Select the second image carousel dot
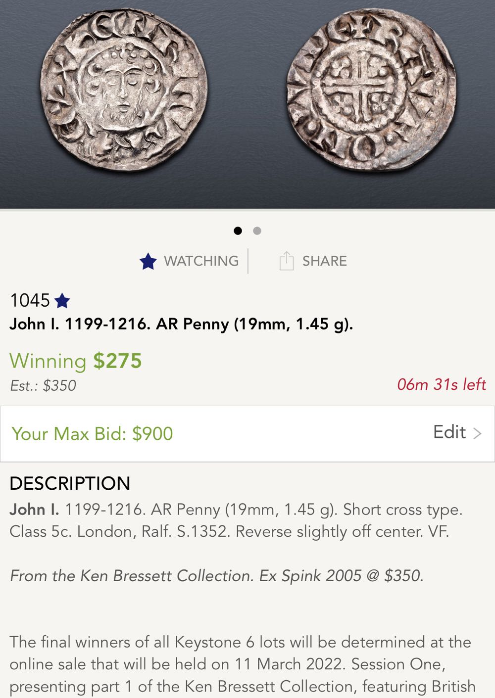Image resolution: width=495 pixels, height=698 pixels. pos(257,231)
